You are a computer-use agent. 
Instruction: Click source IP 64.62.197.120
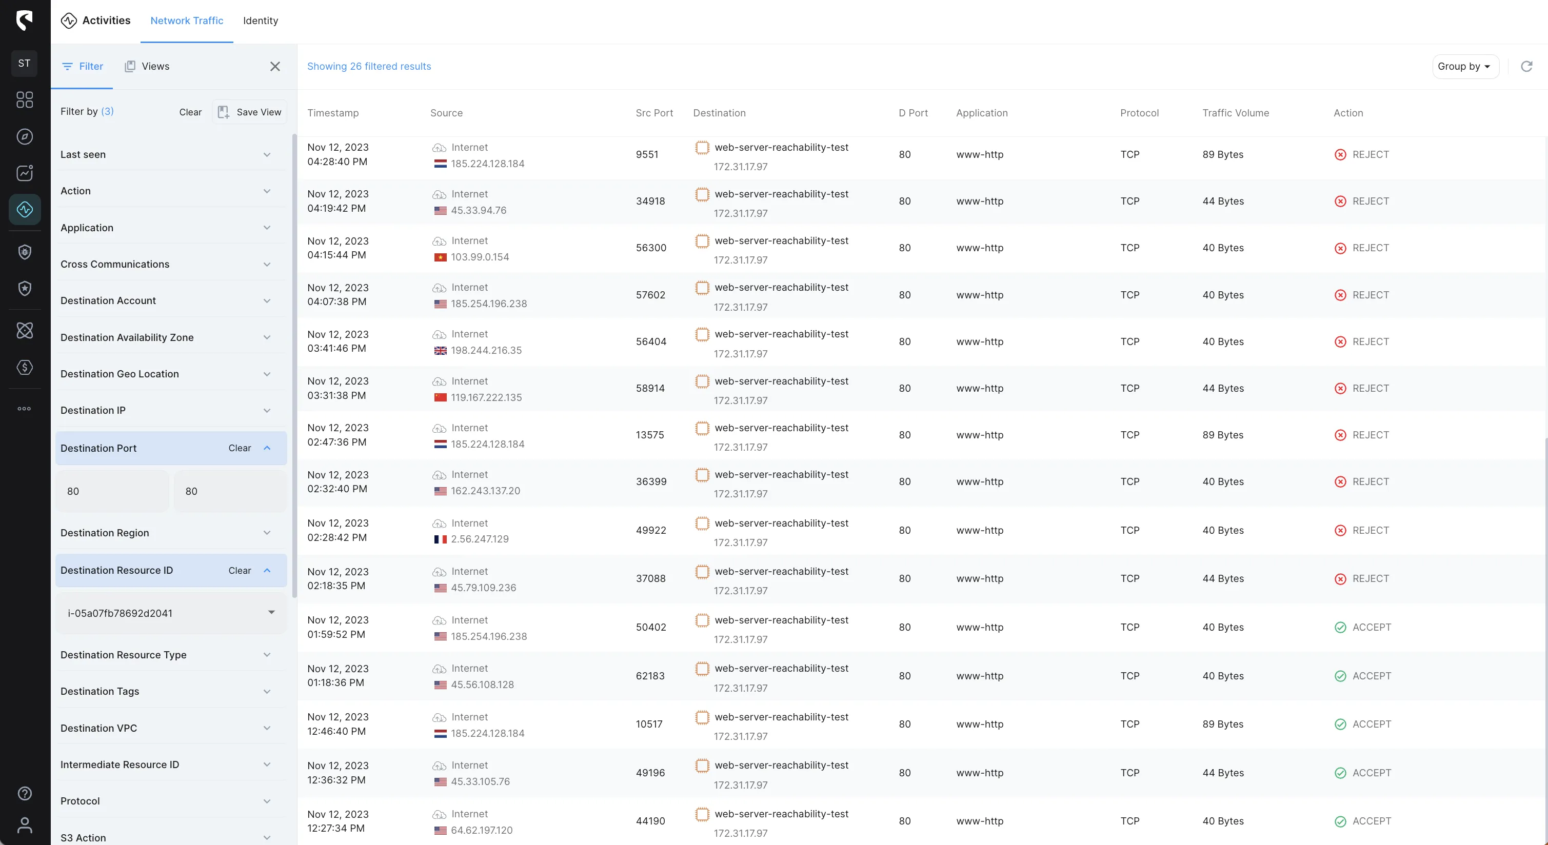(x=482, y=831)
